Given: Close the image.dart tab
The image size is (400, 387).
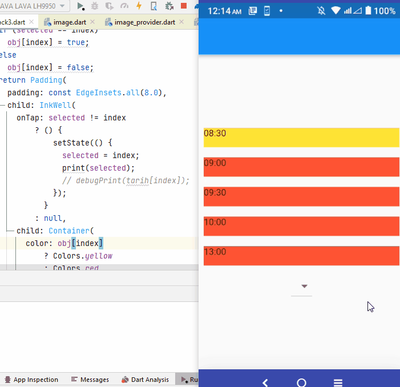Looking at the screenshot, I should [92, 22].
